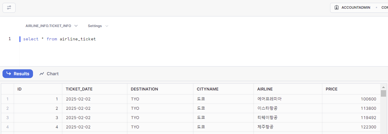Click the Chart line graph icon

coord(42,74)
